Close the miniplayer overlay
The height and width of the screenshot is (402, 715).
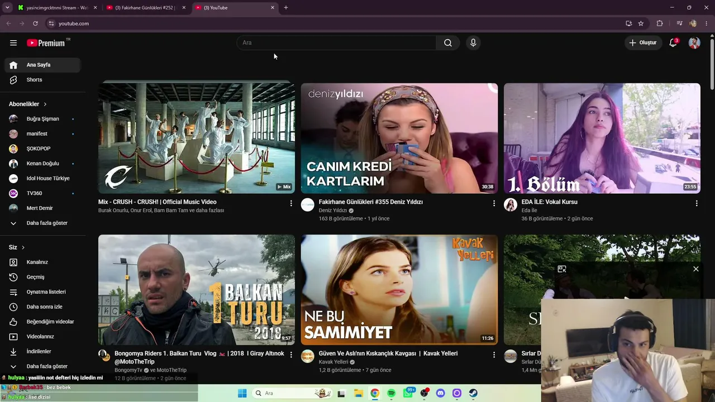click(696, 269)
